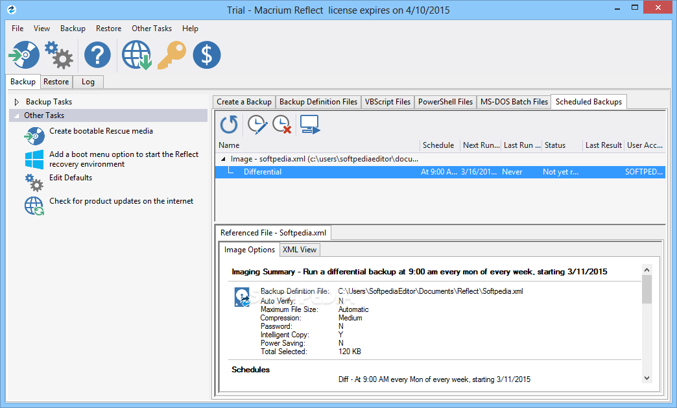
Task: Select the Referenced File - Softpedia.xml tab
Action: coord(273,233)
